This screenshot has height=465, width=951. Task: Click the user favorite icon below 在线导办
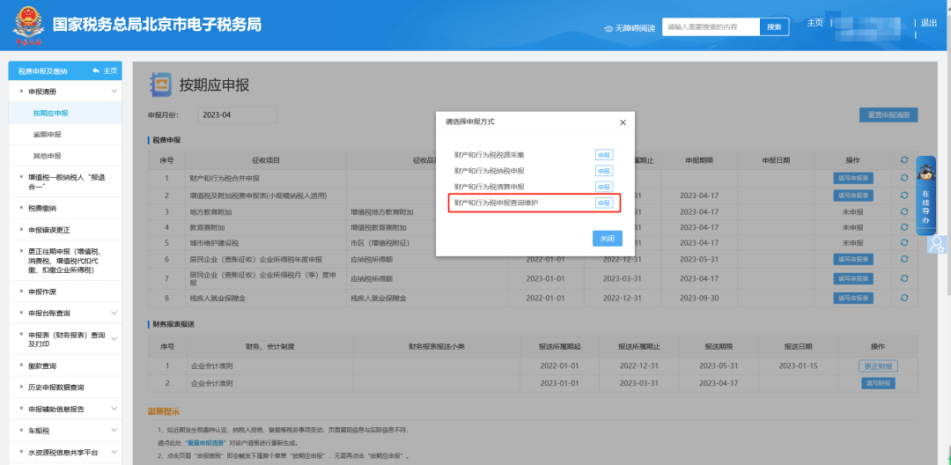[x=938, y=244]
